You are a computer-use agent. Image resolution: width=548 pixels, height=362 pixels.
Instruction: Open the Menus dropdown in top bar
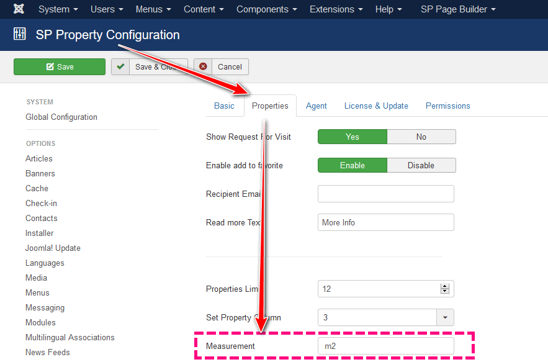pyautogui.click(x=153, y=9)
